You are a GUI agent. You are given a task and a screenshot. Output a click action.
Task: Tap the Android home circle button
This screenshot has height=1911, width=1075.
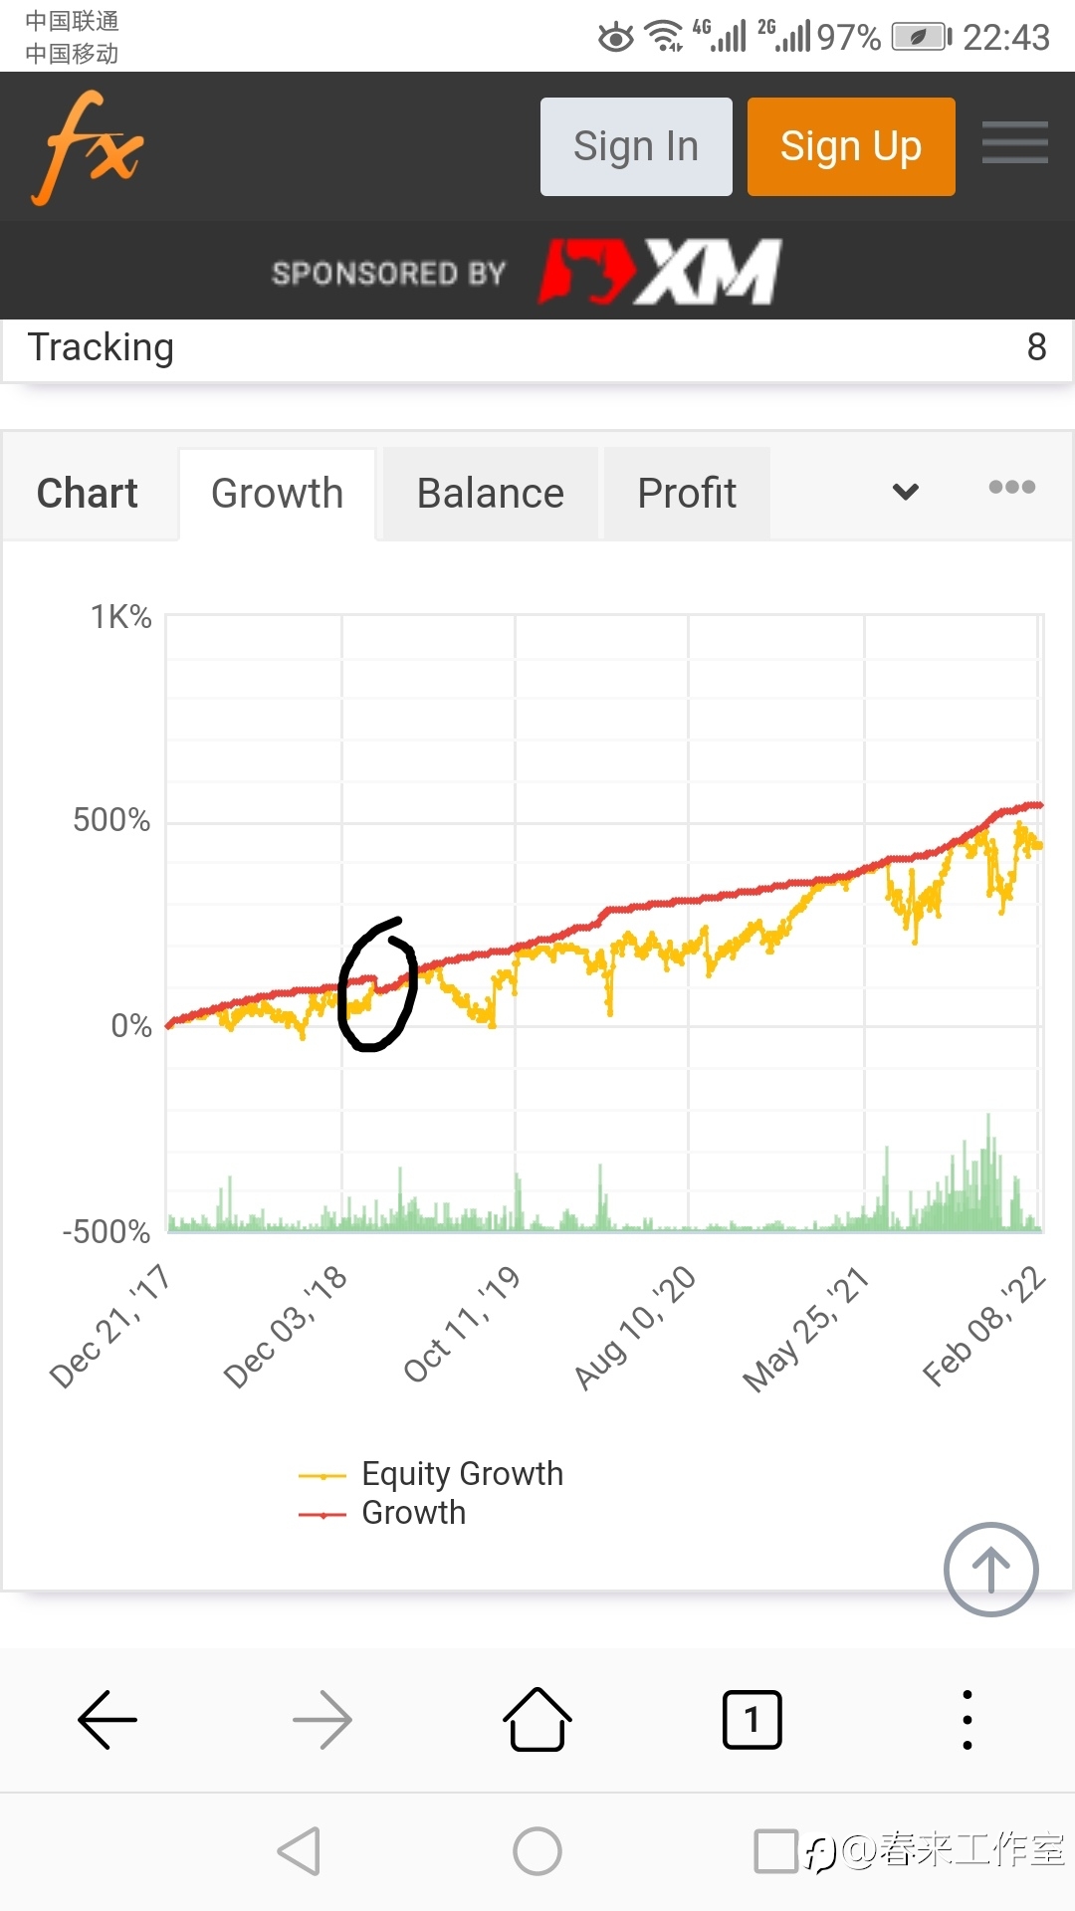[537, 1851]
